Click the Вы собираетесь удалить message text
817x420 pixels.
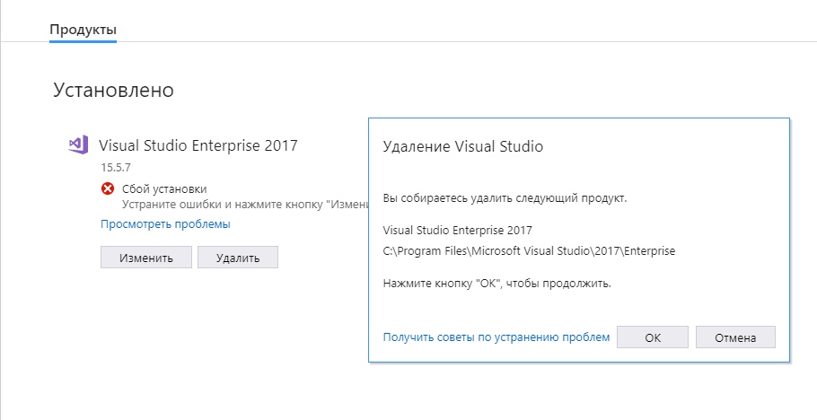(x=505, y=198)
